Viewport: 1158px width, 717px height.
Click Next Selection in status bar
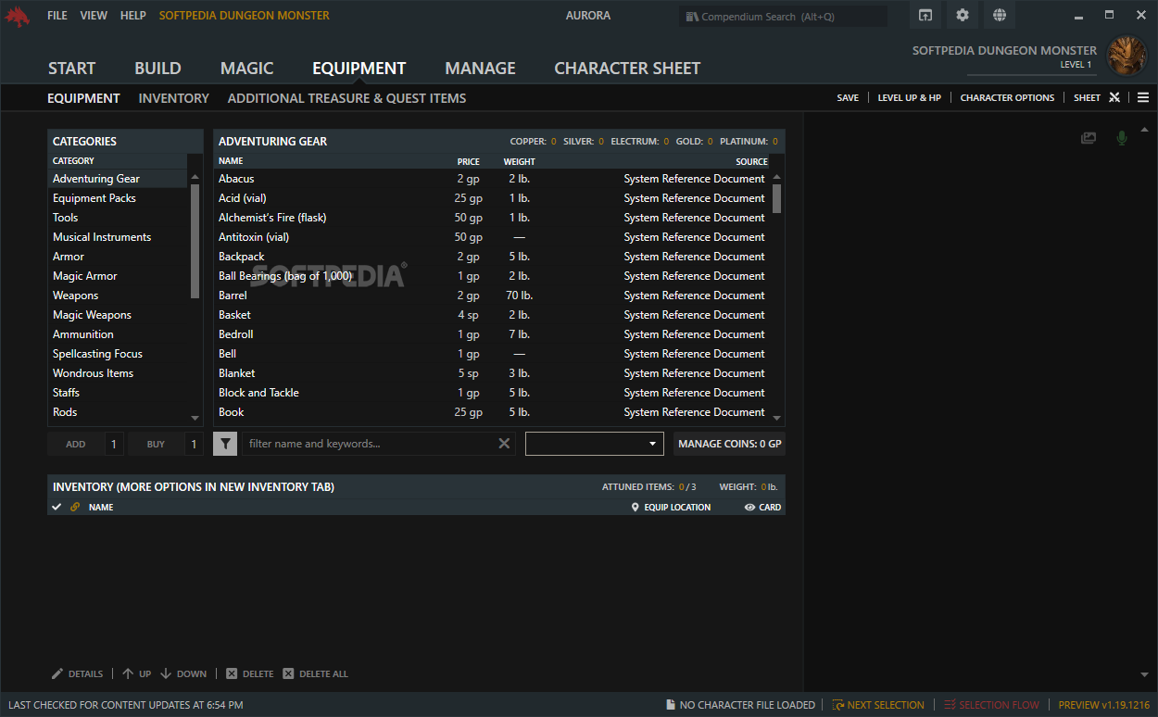click(878, 705)
